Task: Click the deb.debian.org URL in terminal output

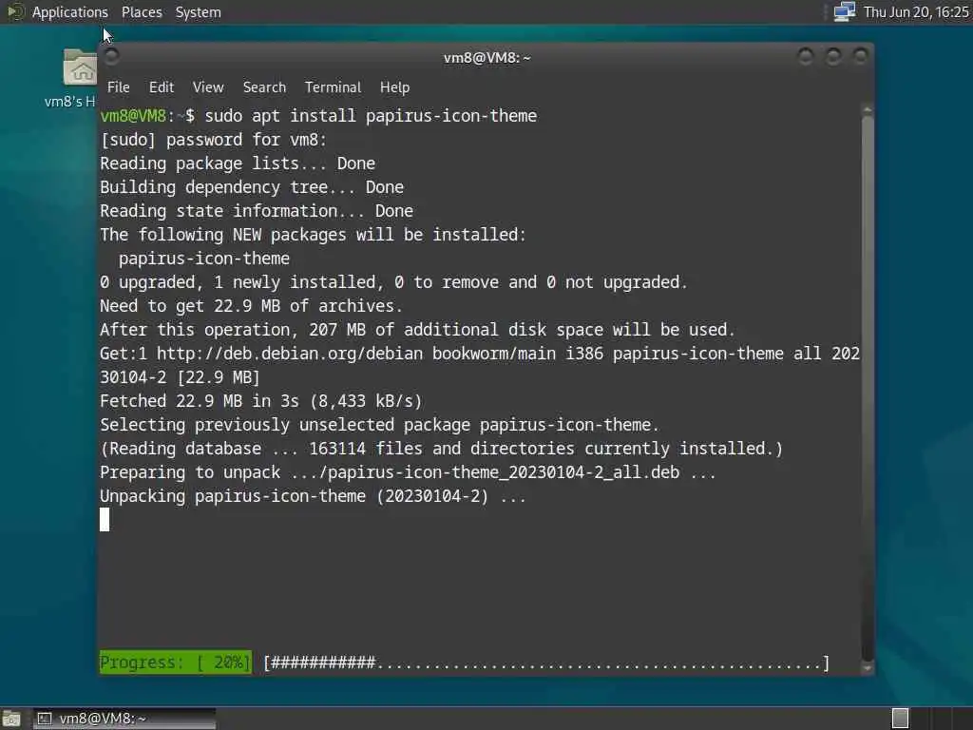Action: [290, 354]
